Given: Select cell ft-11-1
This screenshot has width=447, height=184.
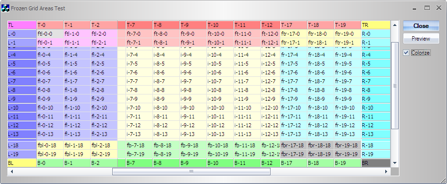Looking at the screenshot, I should tap(247, 43).
